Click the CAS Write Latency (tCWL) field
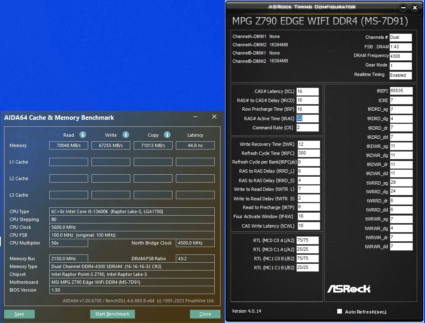This screenshot has width=425, height=323. click(x=309, y=226)
